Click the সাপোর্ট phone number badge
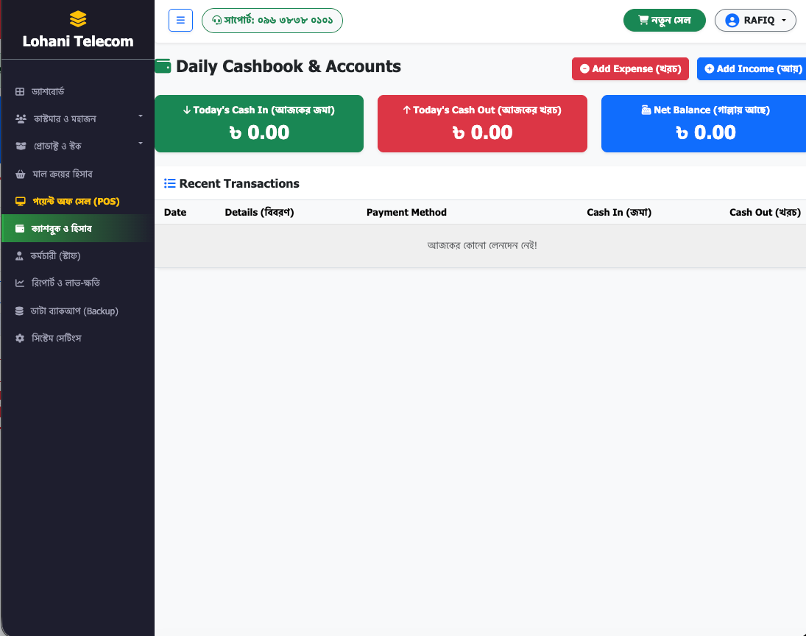The height and width of the screenshot is (636, 806). tap(272, 21)
